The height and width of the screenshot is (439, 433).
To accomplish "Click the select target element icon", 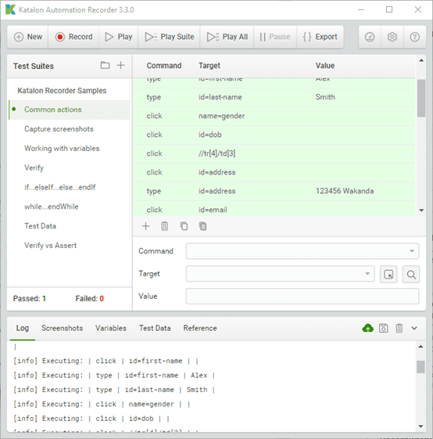I will pyautogui.click(x=388, y=275).
